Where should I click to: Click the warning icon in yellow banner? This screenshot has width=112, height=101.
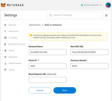pyautogui.click(x=31, y=35)
